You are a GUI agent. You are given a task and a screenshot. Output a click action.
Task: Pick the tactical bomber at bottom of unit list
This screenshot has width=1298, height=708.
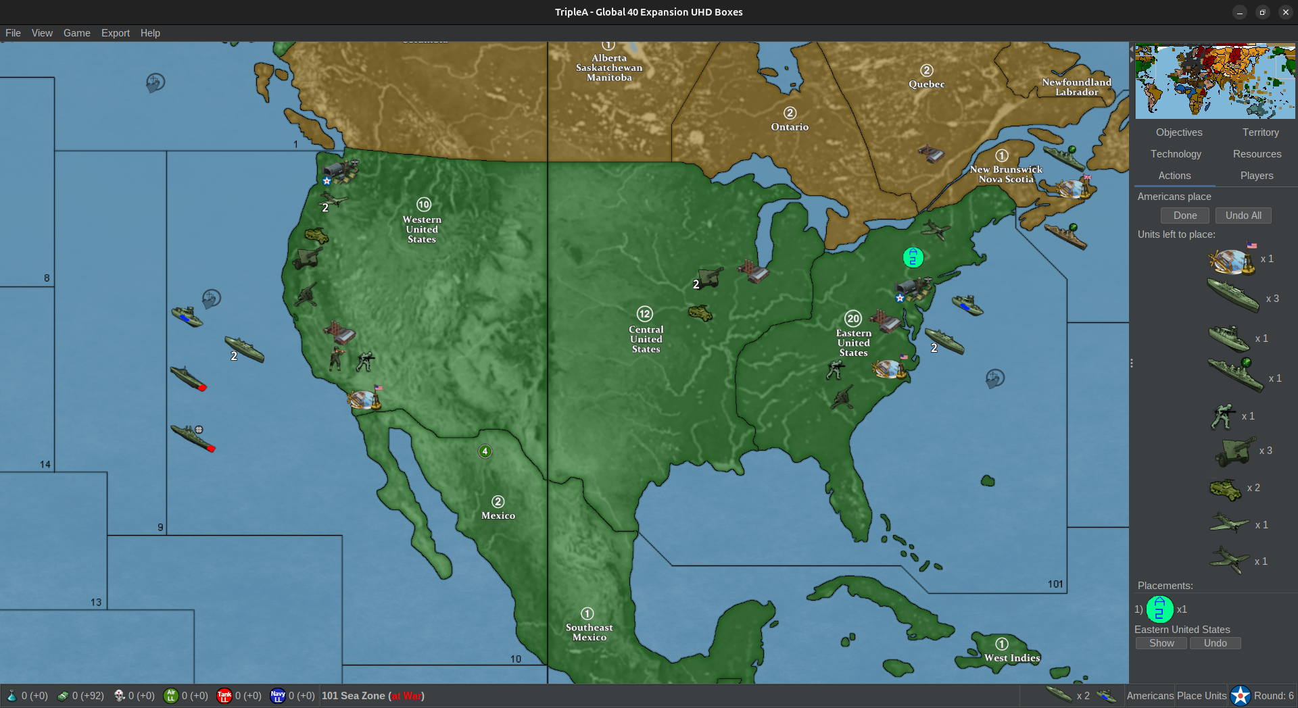(x=1230, y=560)
